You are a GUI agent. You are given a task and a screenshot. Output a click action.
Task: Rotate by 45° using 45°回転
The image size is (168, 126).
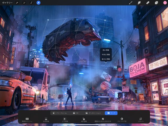(x=84, y=120)
